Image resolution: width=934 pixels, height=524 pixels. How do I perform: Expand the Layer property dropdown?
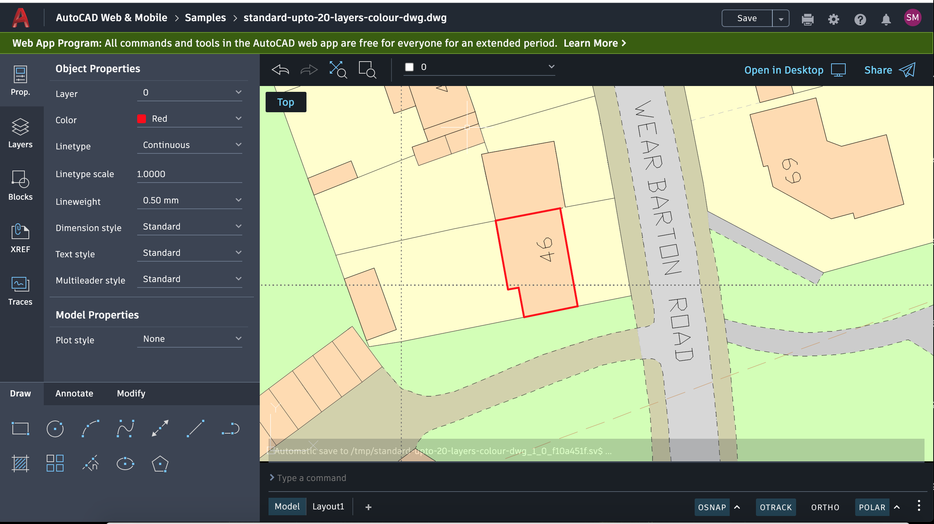pos(238,93)
